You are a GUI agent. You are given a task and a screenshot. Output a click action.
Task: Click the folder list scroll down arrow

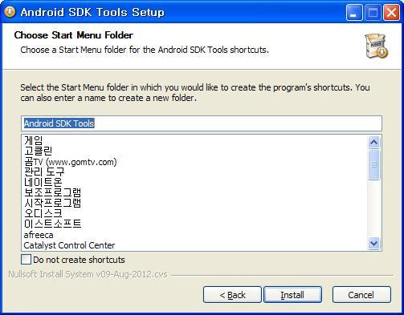[373, 243]
